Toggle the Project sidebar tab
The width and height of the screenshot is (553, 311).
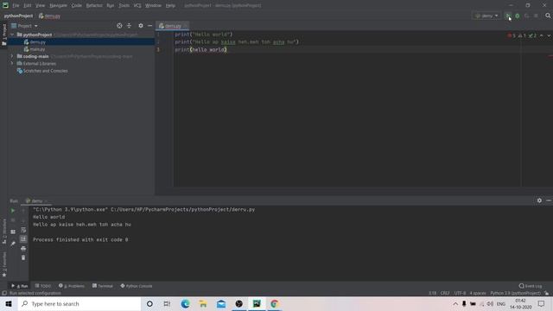point(3,35)
